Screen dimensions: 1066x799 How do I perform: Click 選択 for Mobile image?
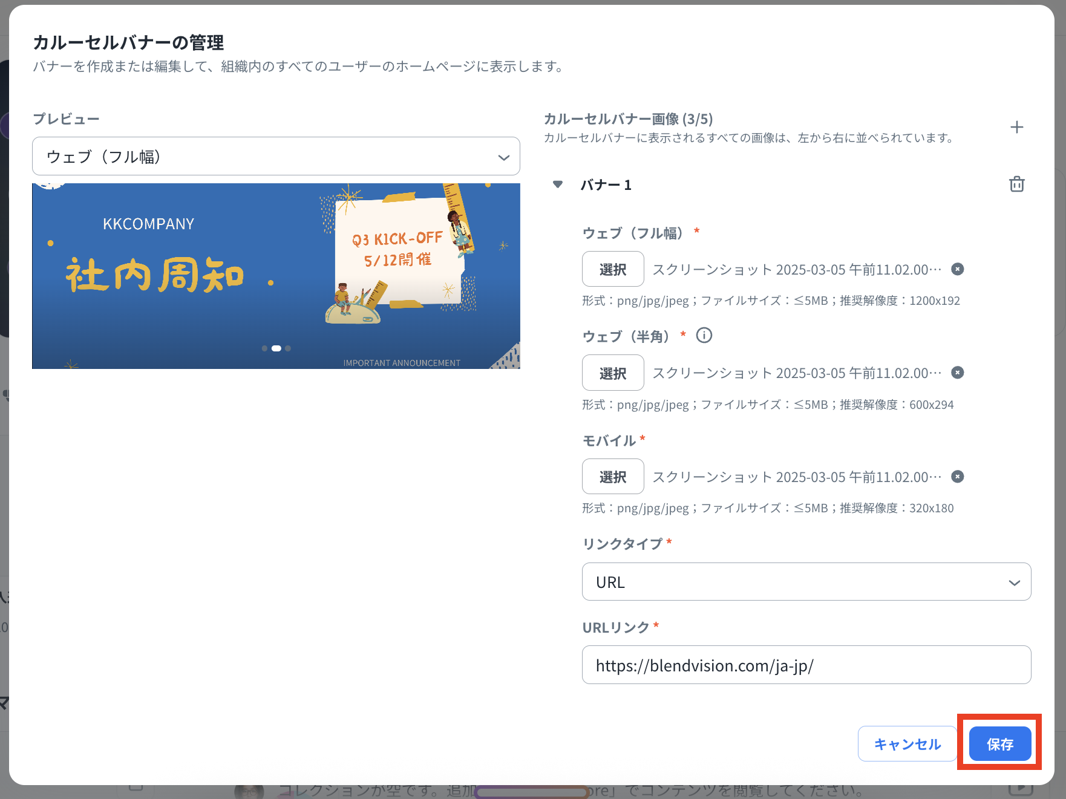(x=612, y=477)
